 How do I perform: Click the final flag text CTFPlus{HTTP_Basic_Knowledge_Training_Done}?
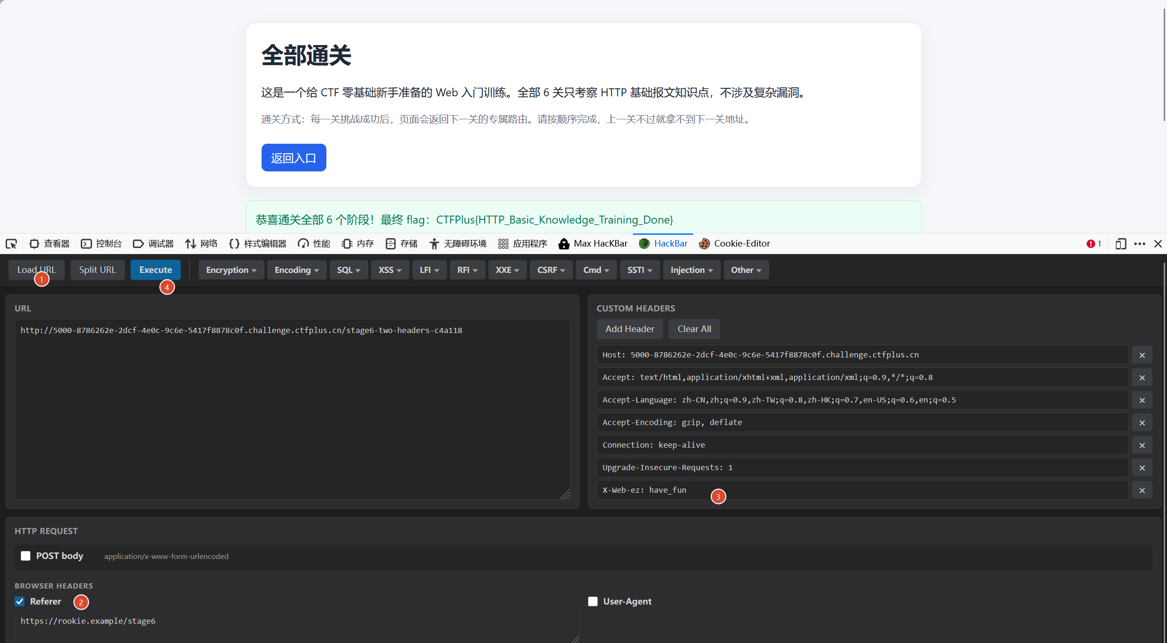coord(554,220)
